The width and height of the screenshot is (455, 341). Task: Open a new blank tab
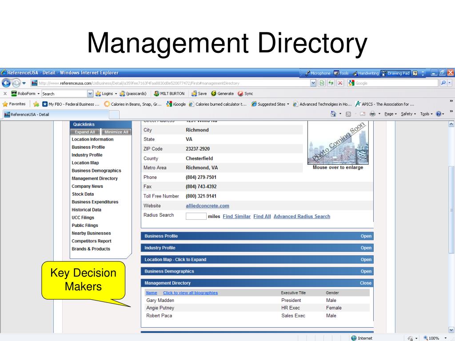[x=114, y=115]
